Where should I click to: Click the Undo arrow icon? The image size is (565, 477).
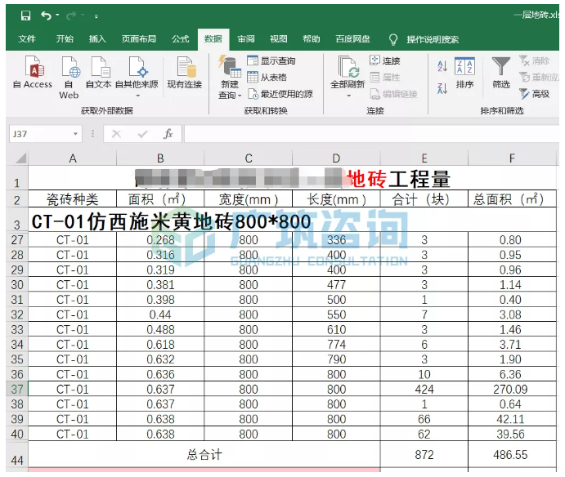(x=46, y=16)
